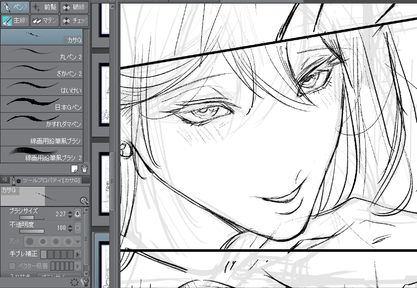Adjust the 不透明度 opacity slider

(x=32, y=231)
